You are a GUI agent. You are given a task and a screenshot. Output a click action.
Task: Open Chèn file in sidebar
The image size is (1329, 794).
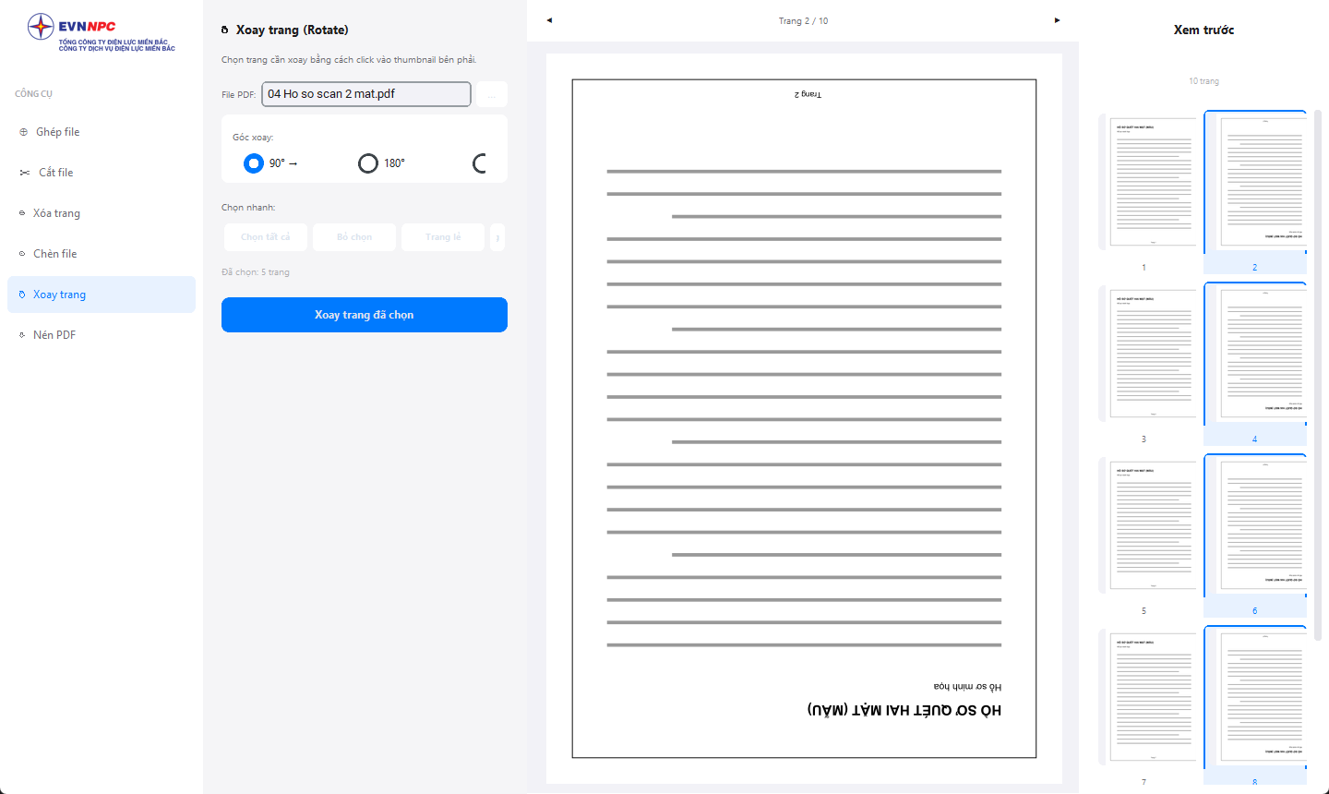pyautogui.click(x=102, y=254)
